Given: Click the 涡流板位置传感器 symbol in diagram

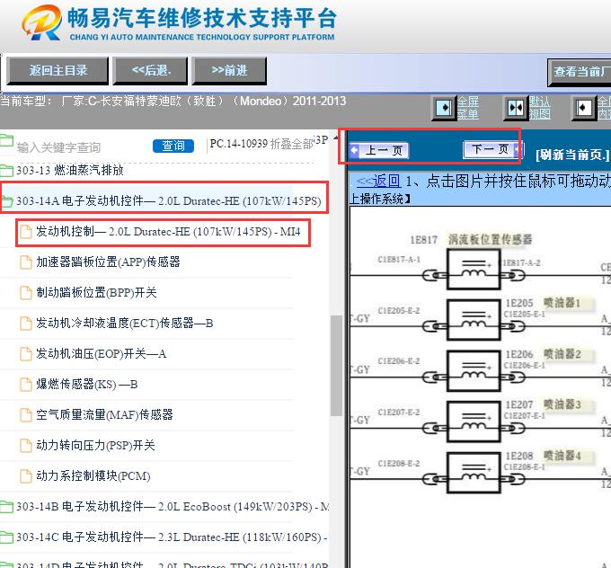Looking at the screenshot, I should (x=474, y=270).
